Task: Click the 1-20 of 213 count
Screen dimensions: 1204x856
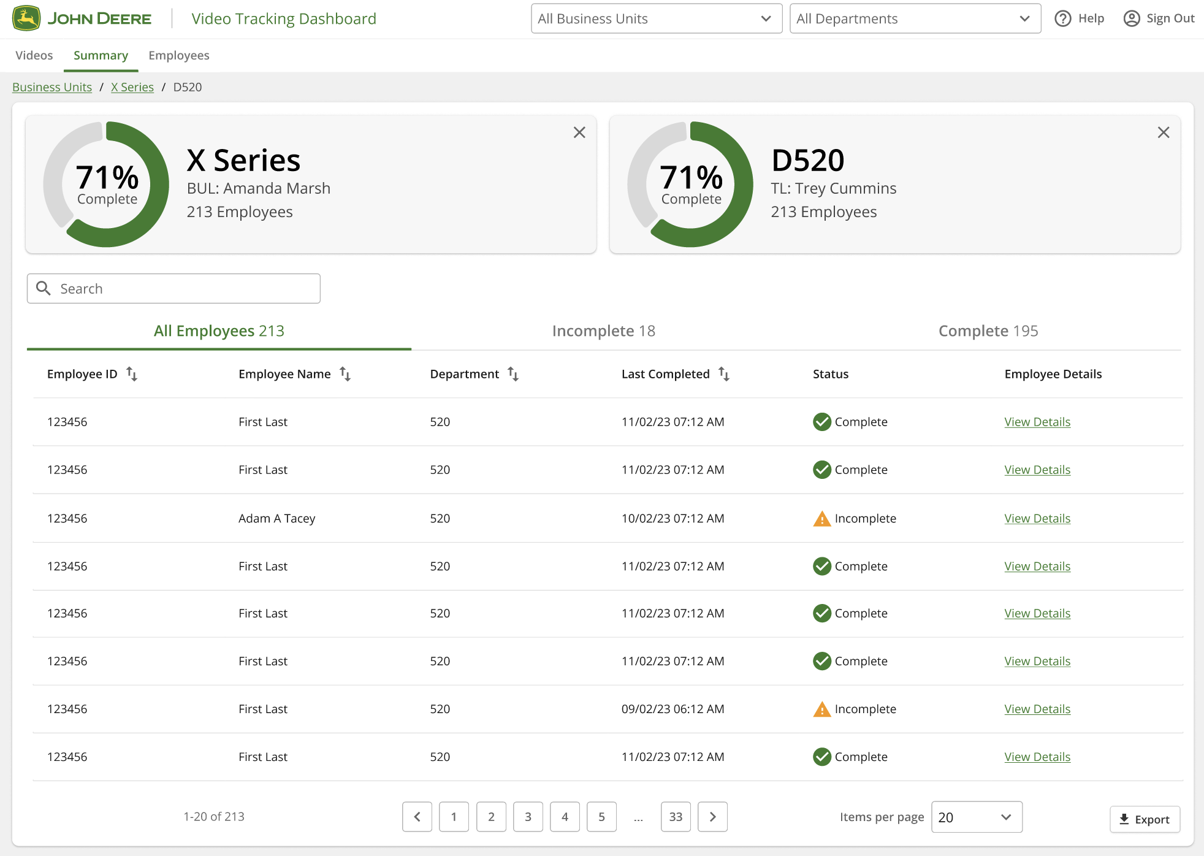Action: point(214,817)
